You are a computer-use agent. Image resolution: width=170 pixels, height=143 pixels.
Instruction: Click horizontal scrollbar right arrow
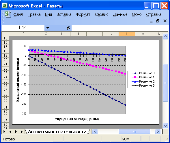pos(158,132)
